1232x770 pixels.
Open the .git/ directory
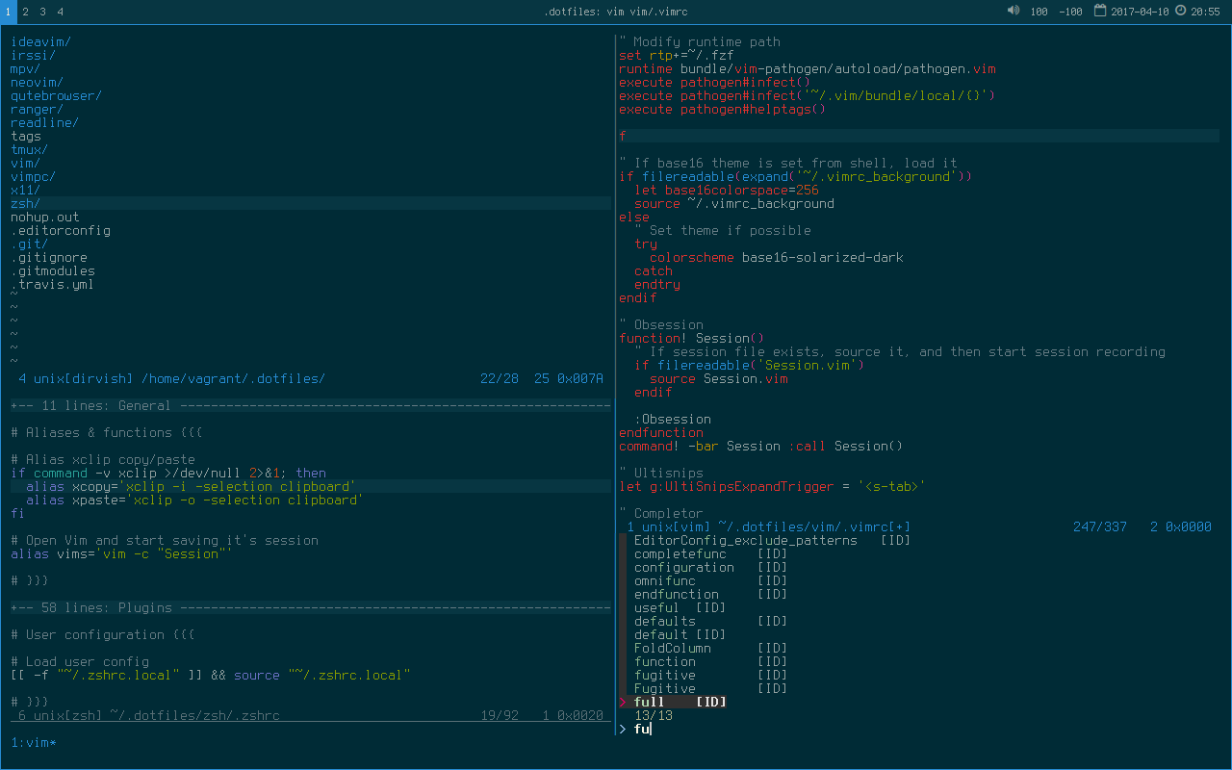29,244
